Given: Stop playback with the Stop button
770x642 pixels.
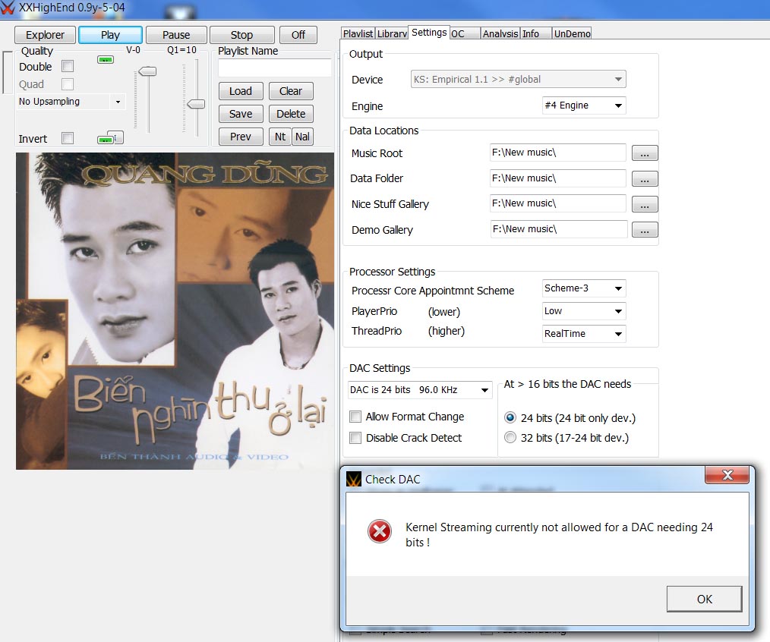Looking at the screenshot, I should [241, 35].
